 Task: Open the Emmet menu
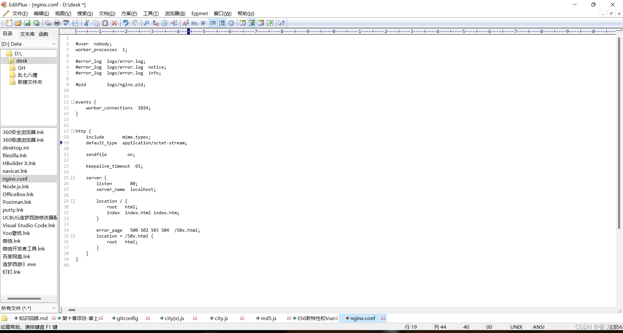[200, 14]
